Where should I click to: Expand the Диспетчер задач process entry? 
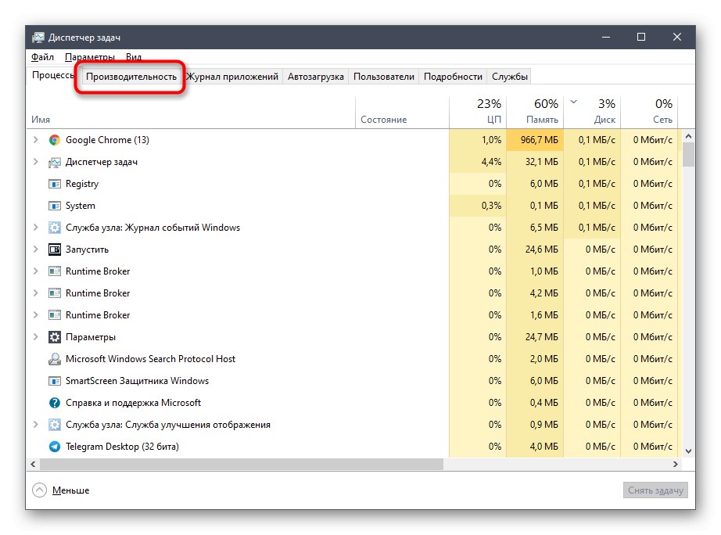point(35,162)
